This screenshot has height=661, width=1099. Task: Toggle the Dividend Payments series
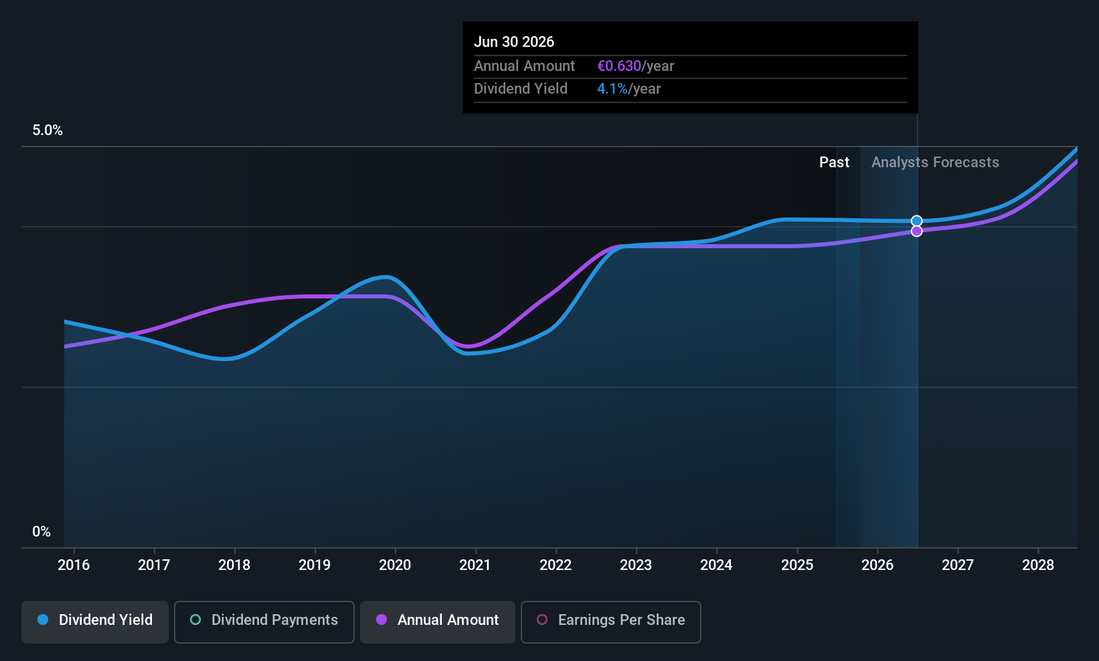pyautogui.click(x=264, y=622)
